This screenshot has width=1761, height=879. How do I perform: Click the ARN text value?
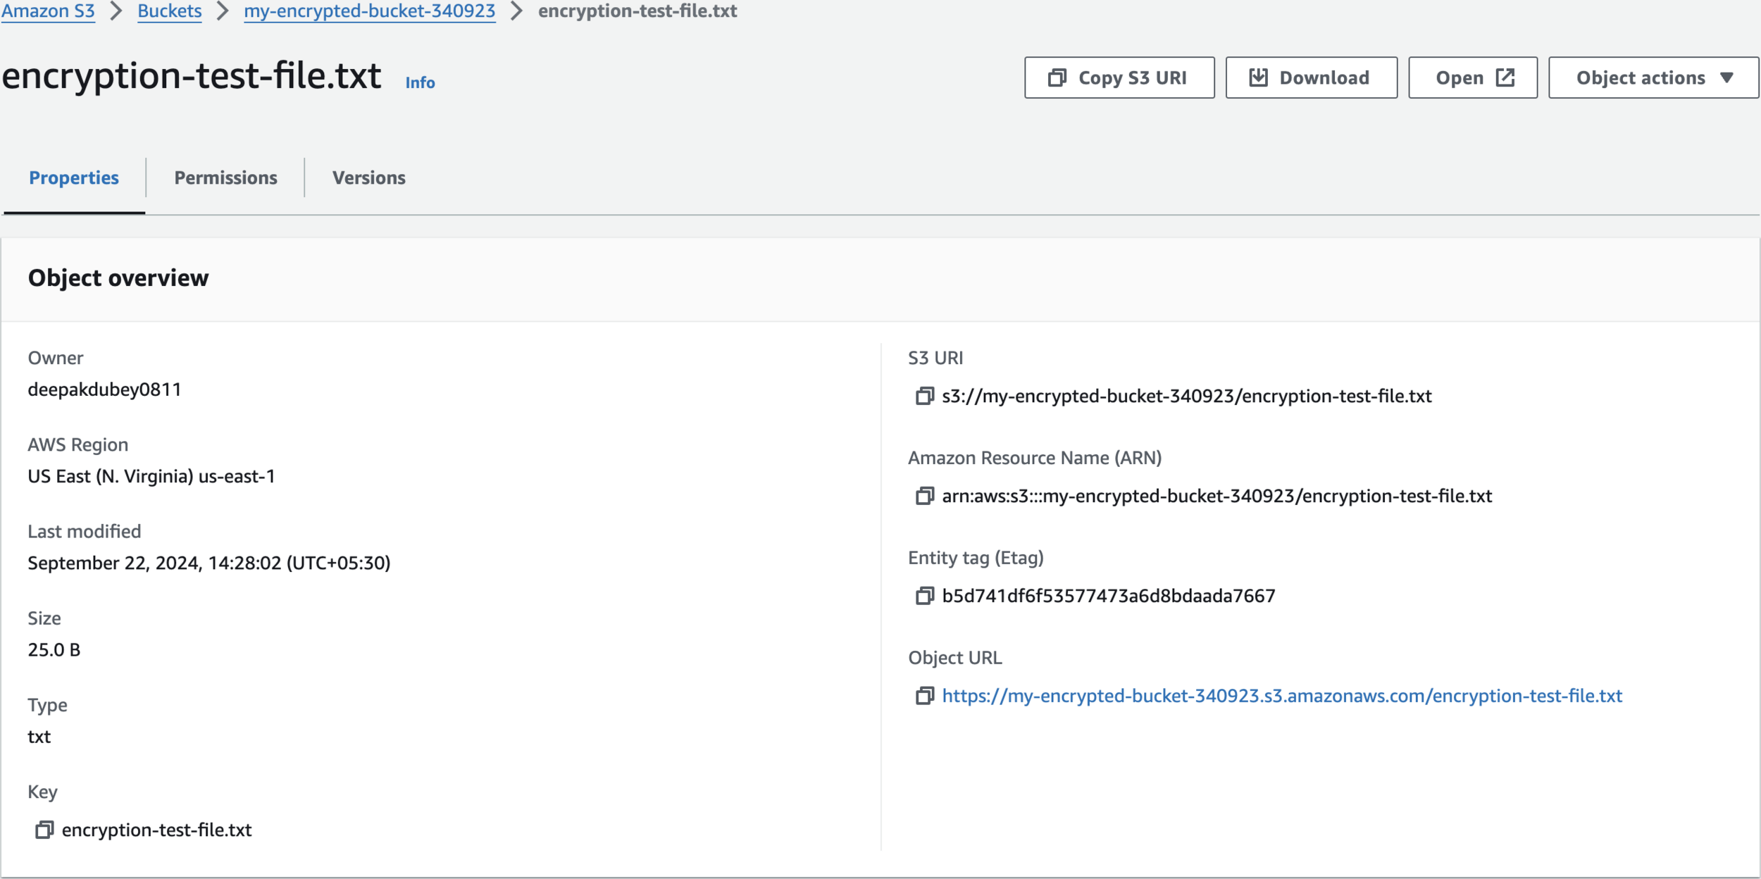[x=1216, y=497]
